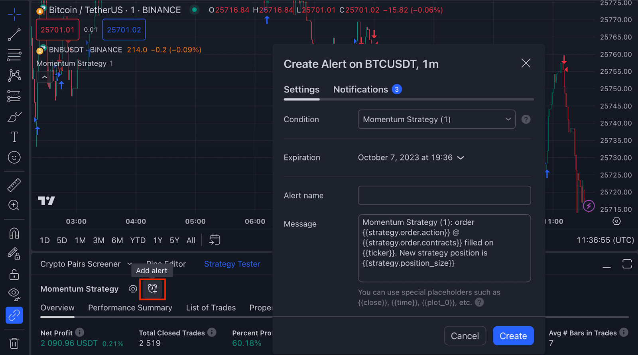Select the 6M time range

pyautogui.click(x=117, y=240)
